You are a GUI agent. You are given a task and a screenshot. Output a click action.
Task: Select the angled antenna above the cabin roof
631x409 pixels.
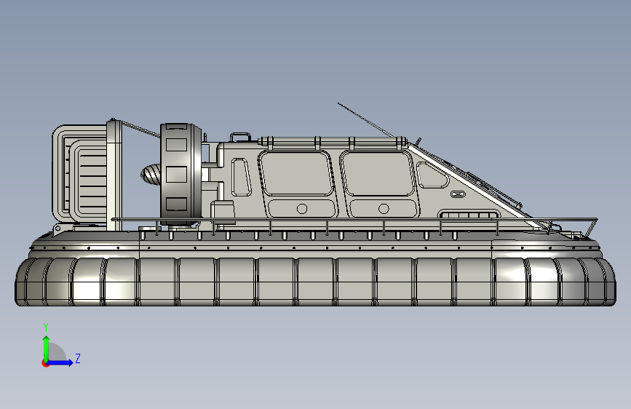tap(367, 120)
